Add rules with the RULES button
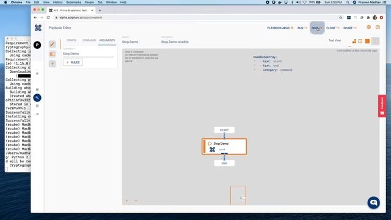Screen dimensions: 391x220 [x=73, y=62]
